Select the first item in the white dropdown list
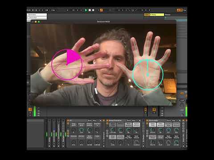Screen dimensions: 214x160 coord(37,15)
